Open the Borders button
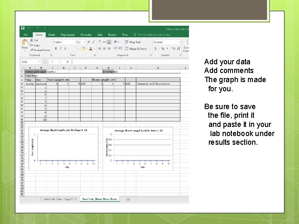The width and height of the screenshot is (299, 224). pyautogui.click(x=74, y=49)
